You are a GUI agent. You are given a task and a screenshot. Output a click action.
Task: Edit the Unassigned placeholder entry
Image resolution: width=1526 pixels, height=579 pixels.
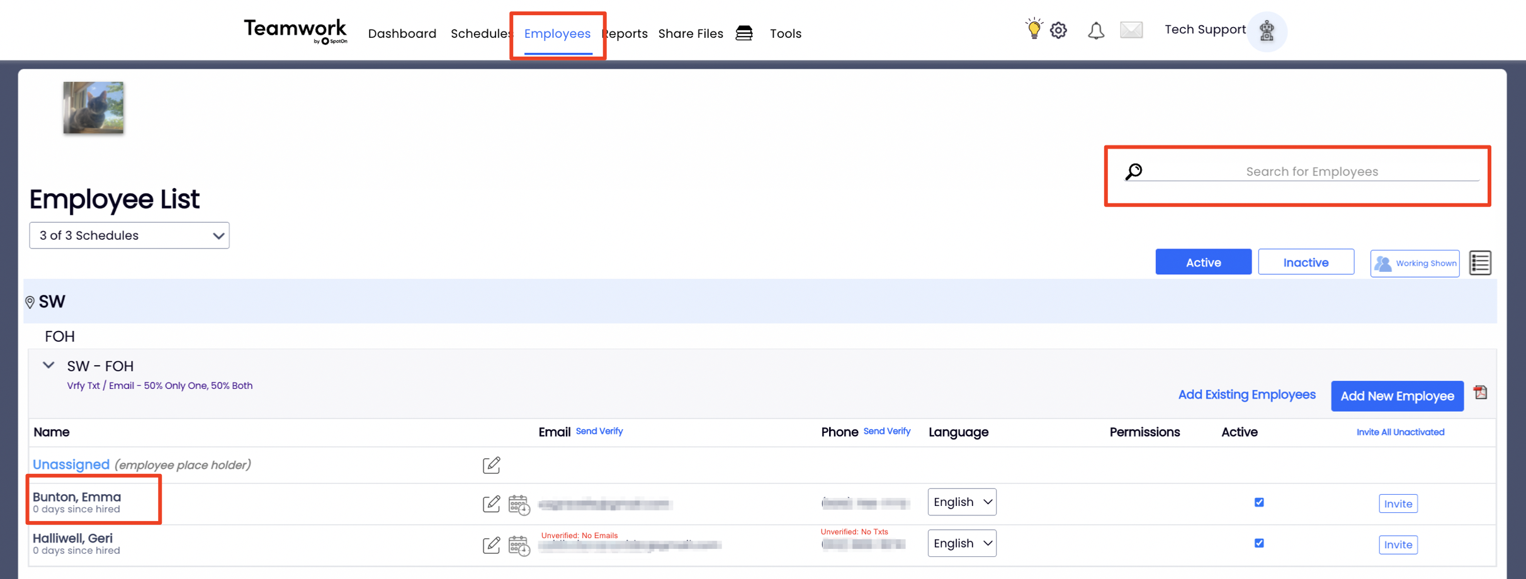491,465
